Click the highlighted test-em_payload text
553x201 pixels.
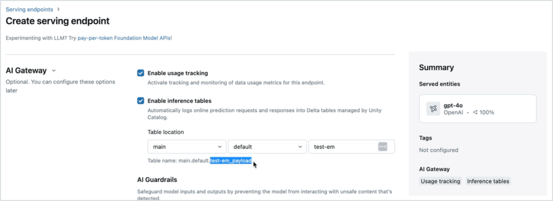[230, 160]
